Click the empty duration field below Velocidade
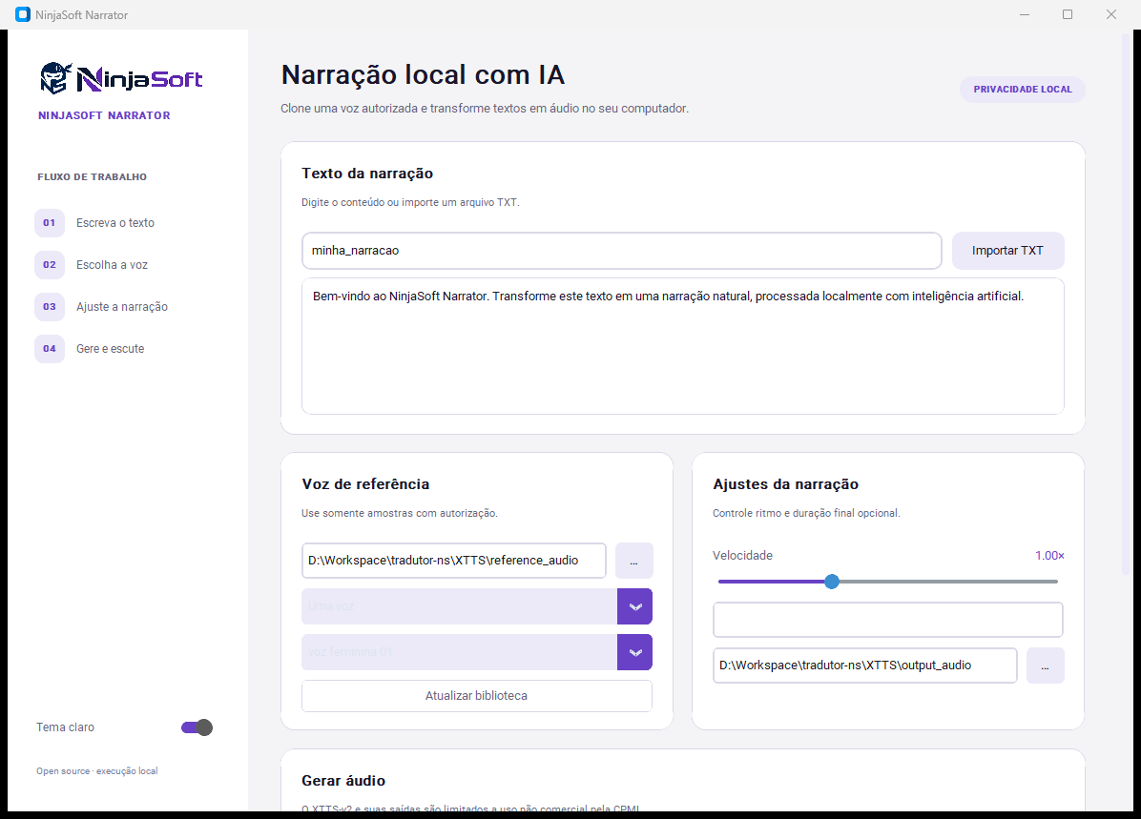The height and width of the screenshot is (819, 1141). click(x=888, y=620)
